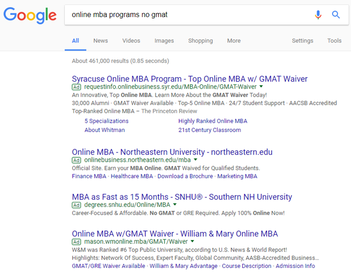Open the Finance MBA link
The image size is (351, 276).
pos(89,176)
